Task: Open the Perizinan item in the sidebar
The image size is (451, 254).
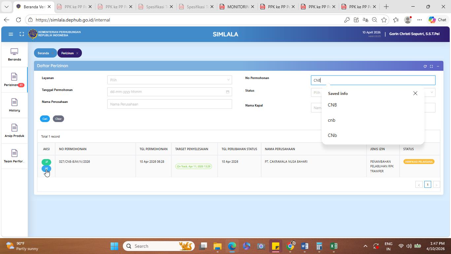Action: [x=14, y=80]
